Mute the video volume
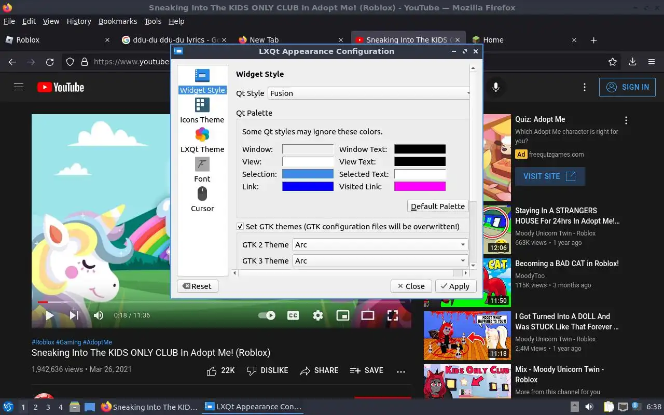 99,315
